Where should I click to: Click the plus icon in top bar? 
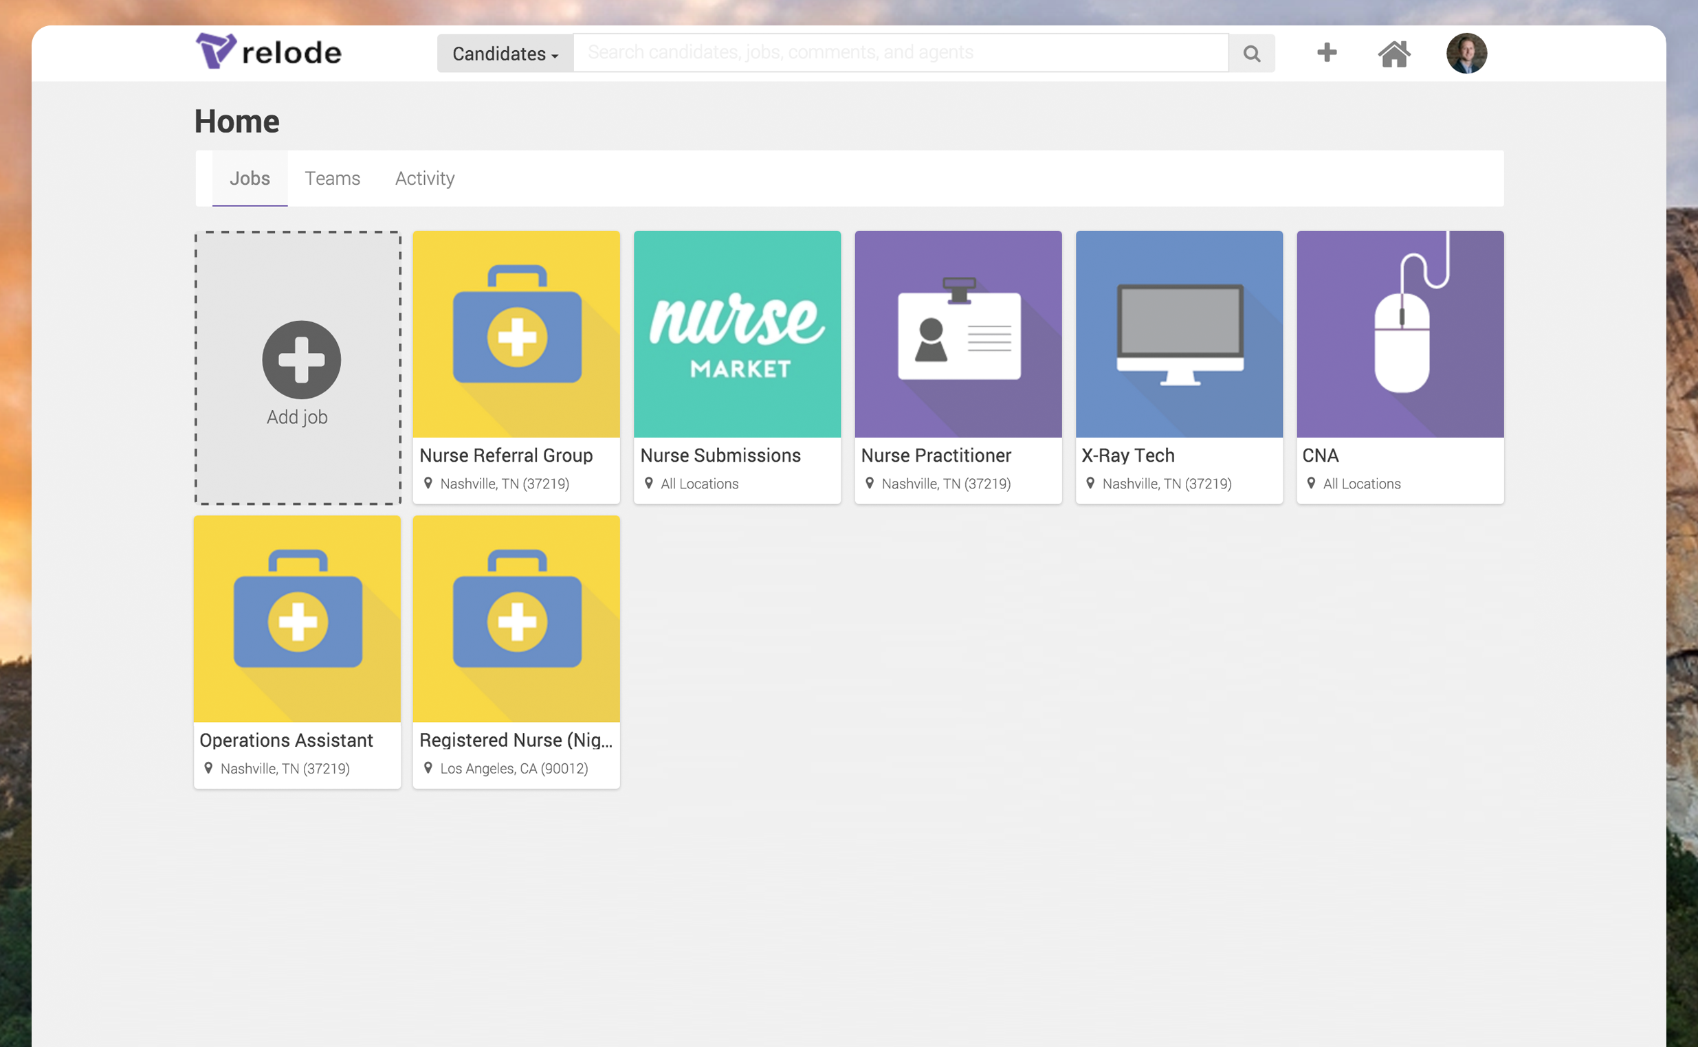pos(1326,53)
